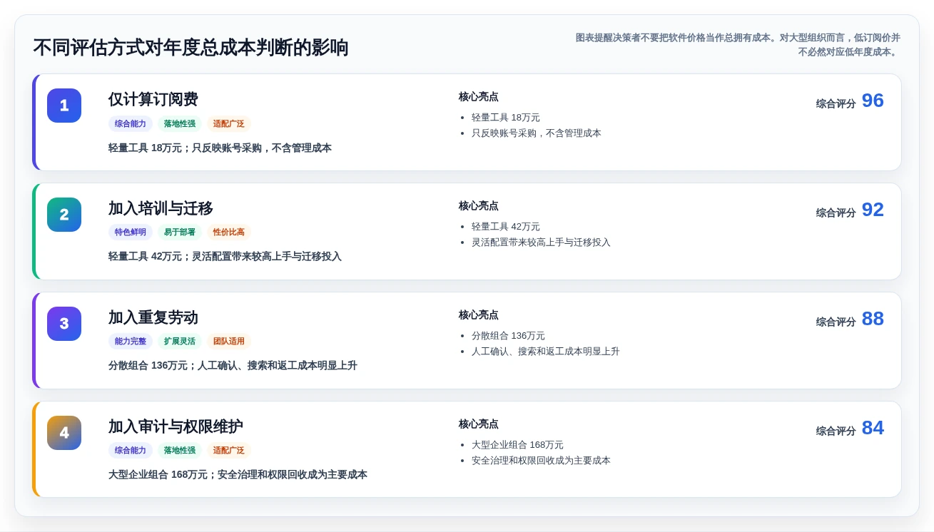Click summary line 轻量工具 18万元；只反映账号采购

(x=220, y=148)
